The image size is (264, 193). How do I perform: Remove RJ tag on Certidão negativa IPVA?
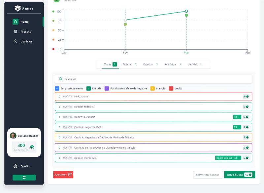click(x=239, y=127)
